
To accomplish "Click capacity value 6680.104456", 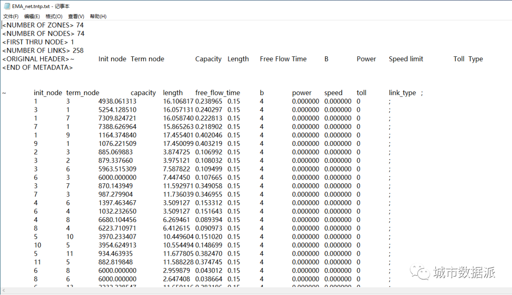I will [117, 220].
